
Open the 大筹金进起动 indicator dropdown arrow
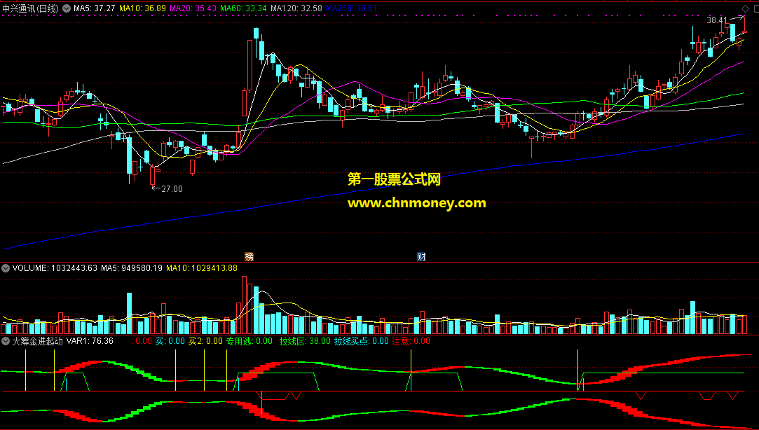click(6, 341)
